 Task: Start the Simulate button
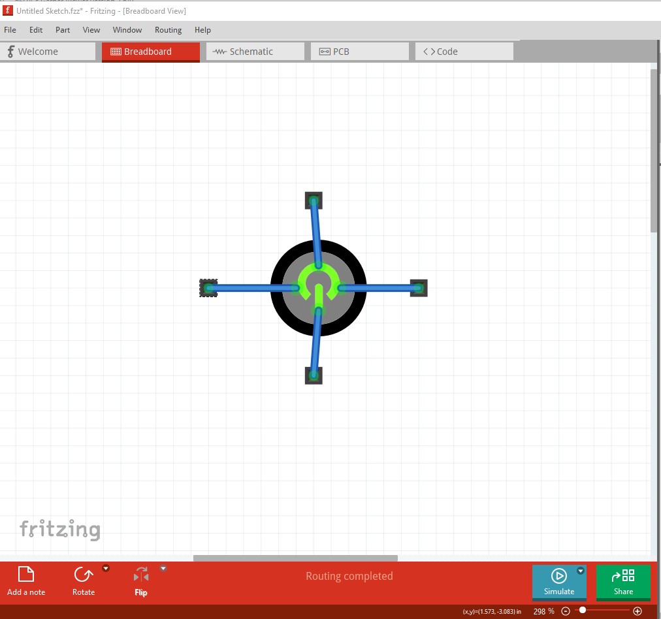coord(559,582)
